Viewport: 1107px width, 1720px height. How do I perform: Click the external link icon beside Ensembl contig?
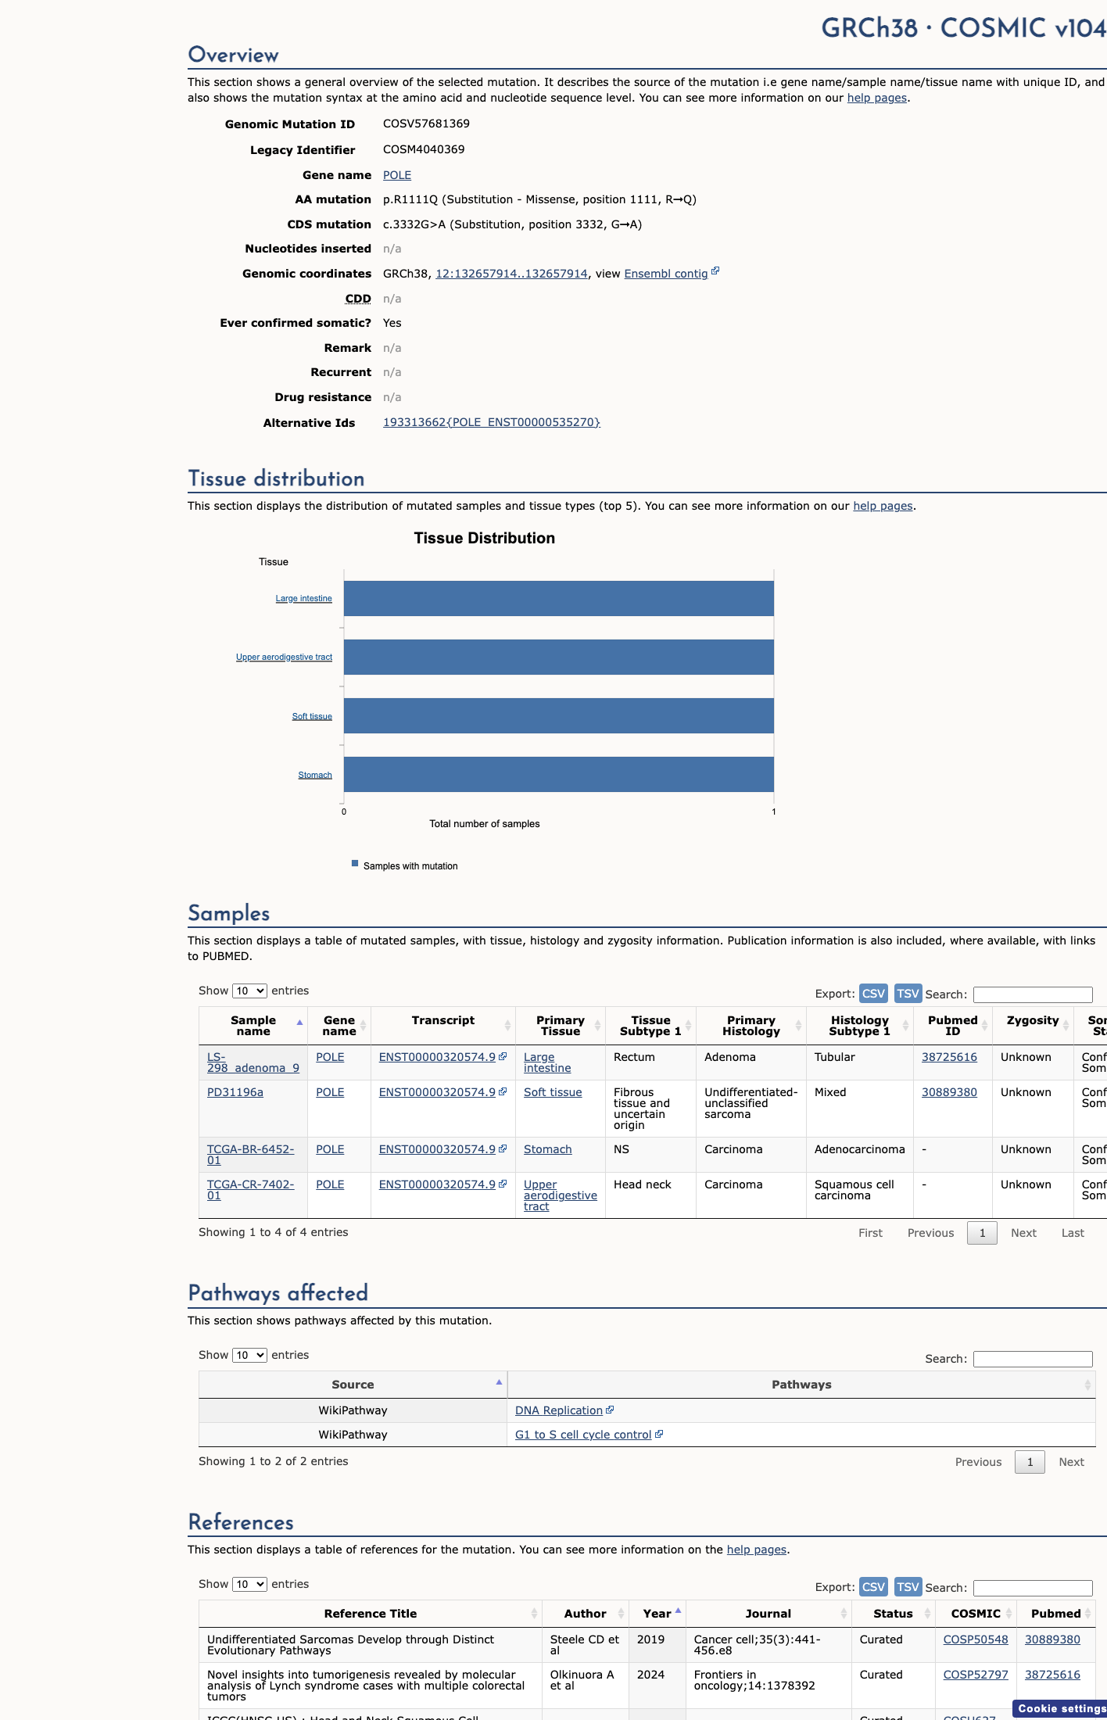[715, 271]
